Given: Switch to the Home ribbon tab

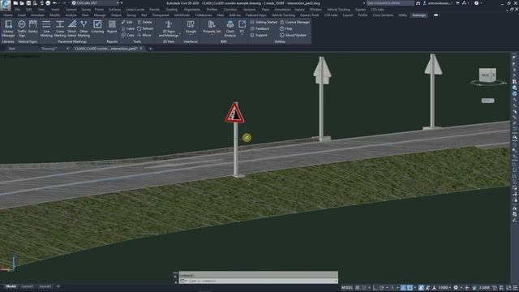Looking at the screenshot, I should click(7, 15).
